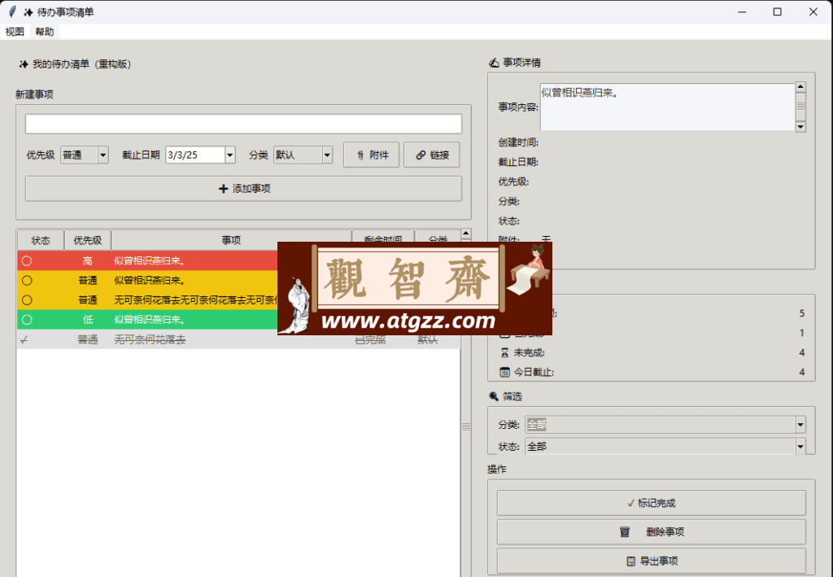
Task: Click the detail box scroll down arrow
Action: pos(800,126)
